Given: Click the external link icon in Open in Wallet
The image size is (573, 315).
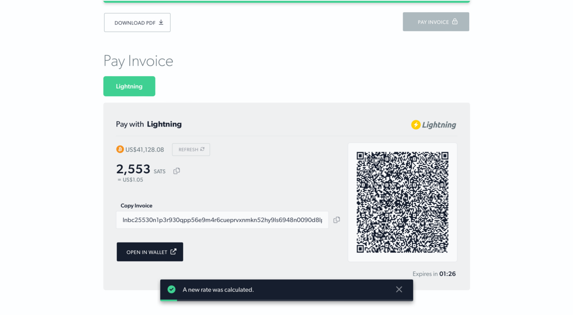Looking at the screenshot, I should (x=173, y=251).
